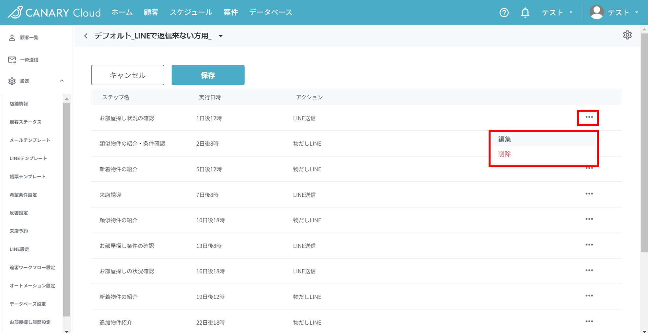This screenshot has height=333, width=648.
Task: Collapse the 設定 section chevron
Action: click(62, 81)
